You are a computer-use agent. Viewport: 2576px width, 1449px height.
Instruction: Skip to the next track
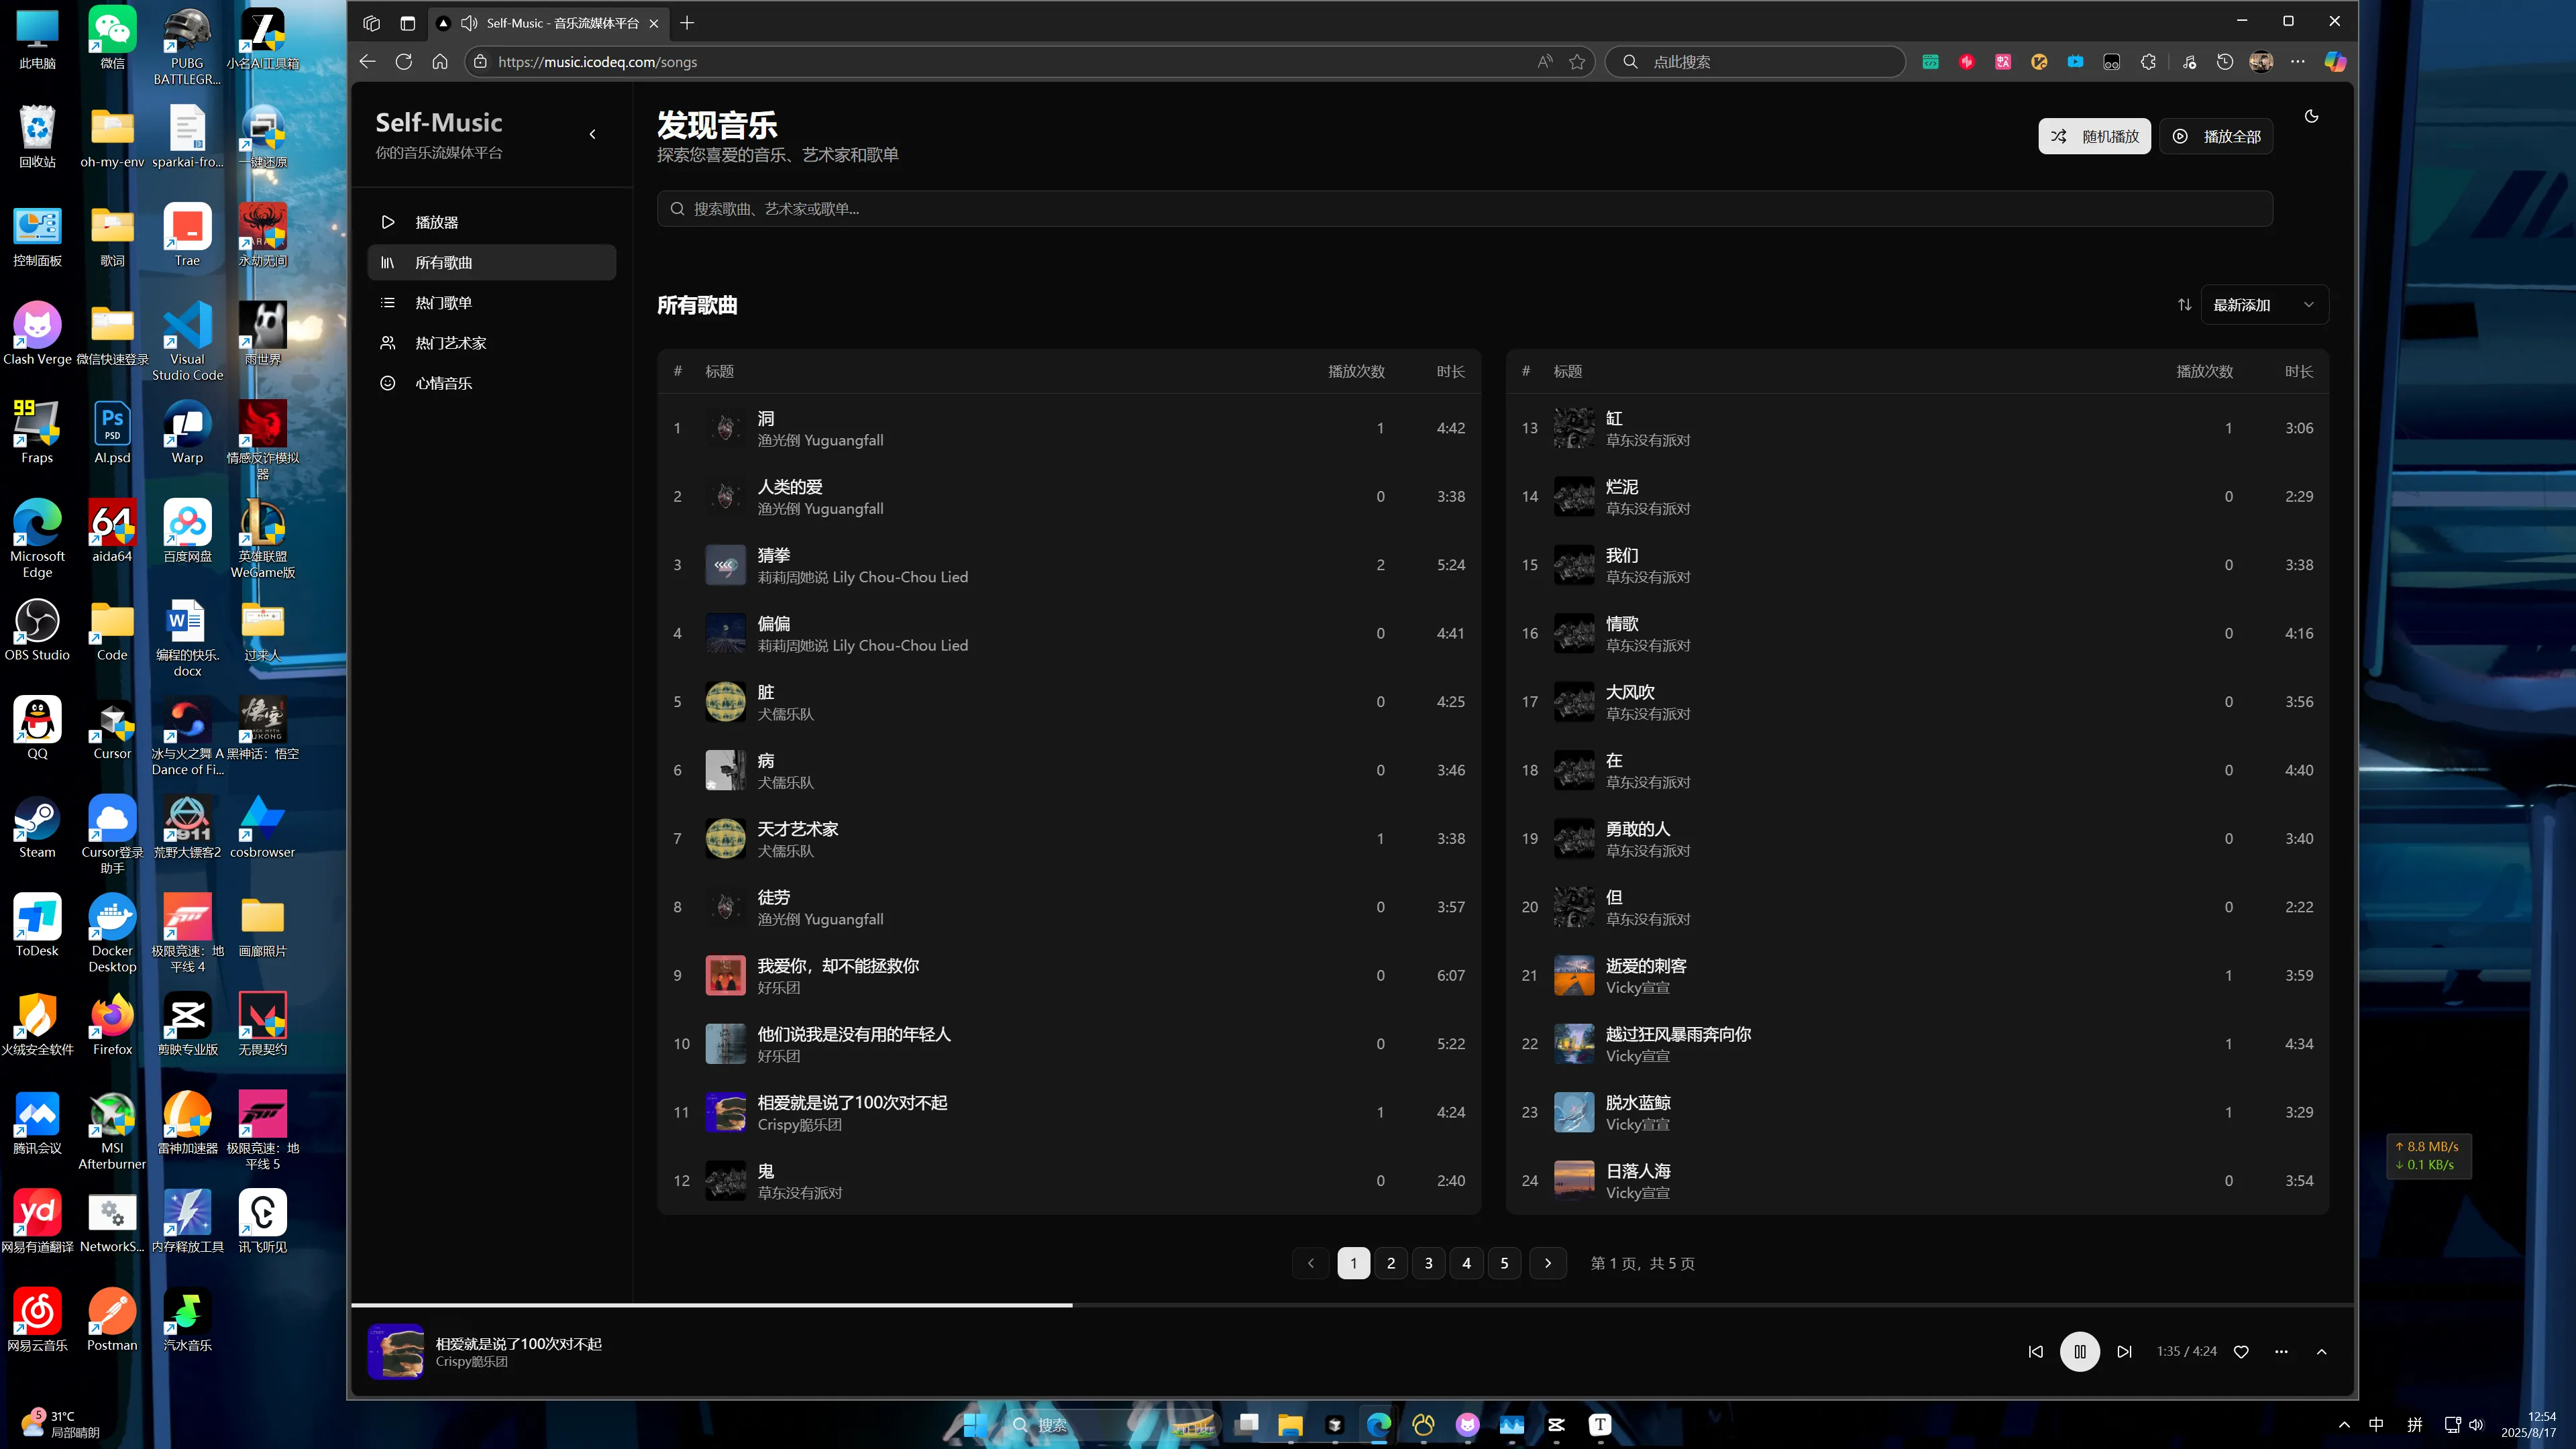click(x=2124, y=1352)
